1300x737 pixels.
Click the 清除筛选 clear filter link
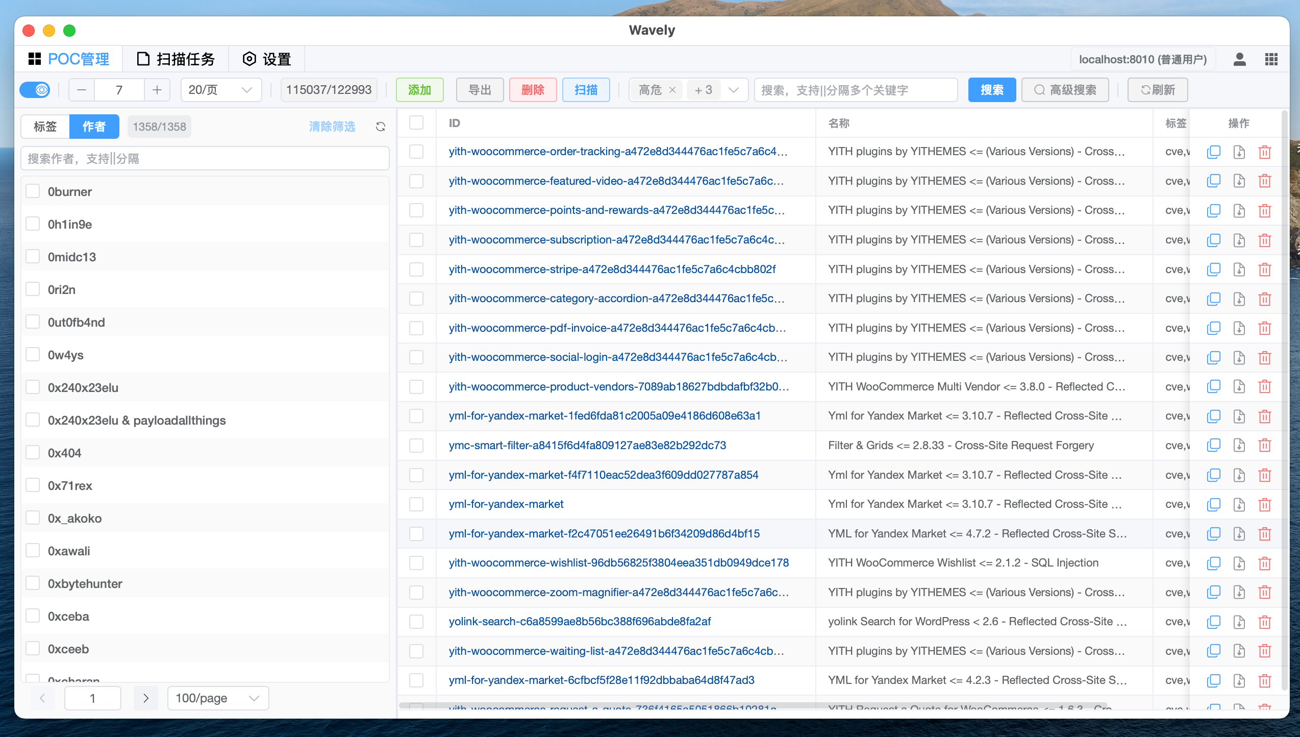point(332,127)
